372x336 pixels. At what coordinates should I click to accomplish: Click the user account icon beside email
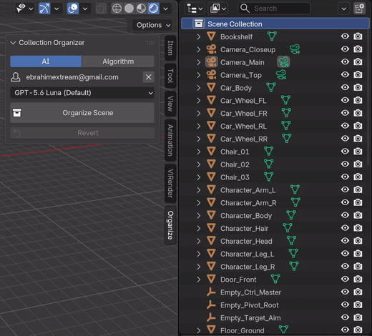pos(16,77)
